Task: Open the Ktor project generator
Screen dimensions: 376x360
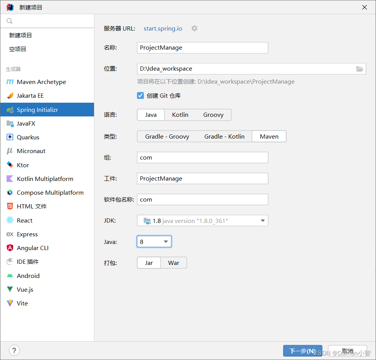Action: (23, 165)
